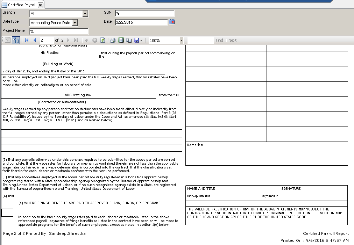Toggle the parameters panel icon
The height and width of the screenshot is (245, 354).
[x=16, y=40]
